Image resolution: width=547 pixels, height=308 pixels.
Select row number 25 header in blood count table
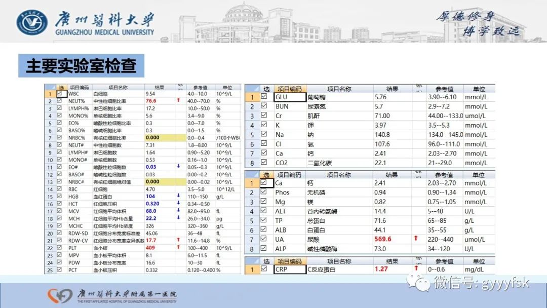(50, 270)
